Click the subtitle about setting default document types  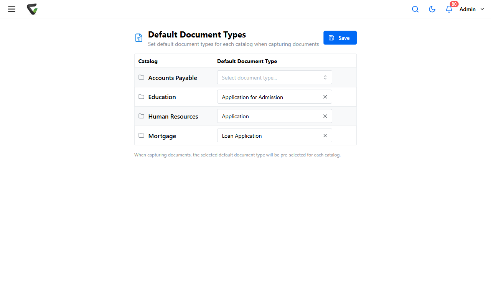(234, 44)
